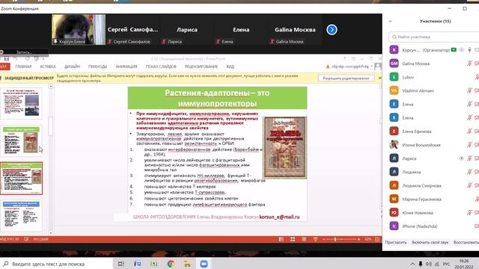
Task: Click the microphone icon next to Корсун organizer
Action: click(x=469, y=50)
